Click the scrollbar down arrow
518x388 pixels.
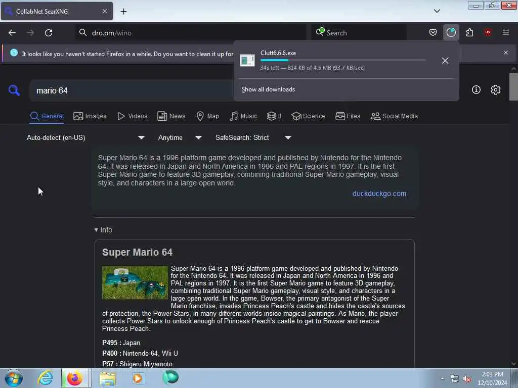point(513,364)
